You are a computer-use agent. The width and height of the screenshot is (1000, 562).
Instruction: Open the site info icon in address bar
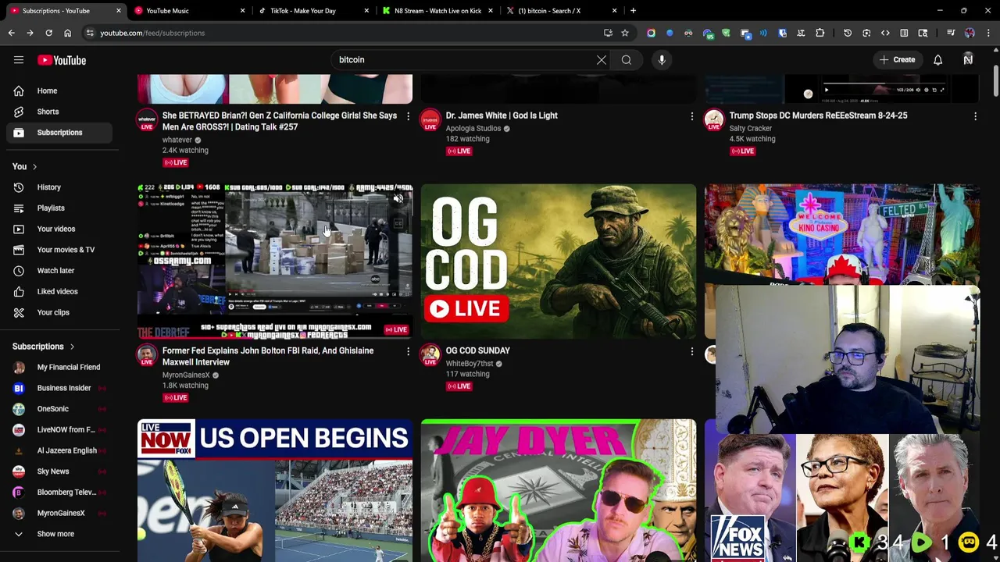(90, 33)
